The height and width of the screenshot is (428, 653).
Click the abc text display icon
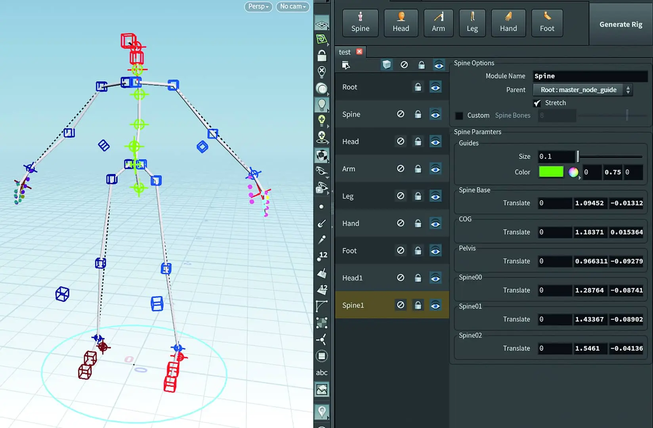click(321, 373)
